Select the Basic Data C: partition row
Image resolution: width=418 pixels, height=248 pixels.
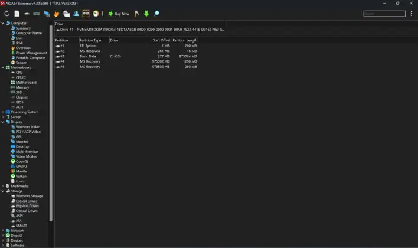tap(126, 56)
